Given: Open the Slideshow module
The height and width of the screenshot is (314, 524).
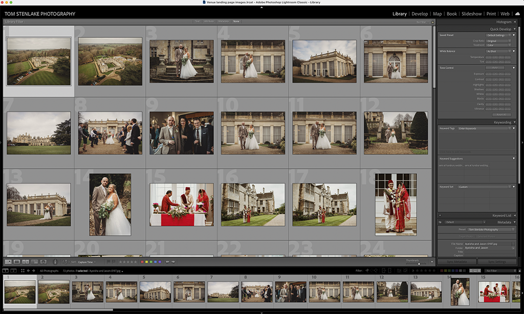Looking at the screenshot, I should (471, 14).
